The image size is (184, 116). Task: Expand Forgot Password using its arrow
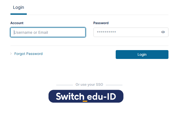(11, 54)
